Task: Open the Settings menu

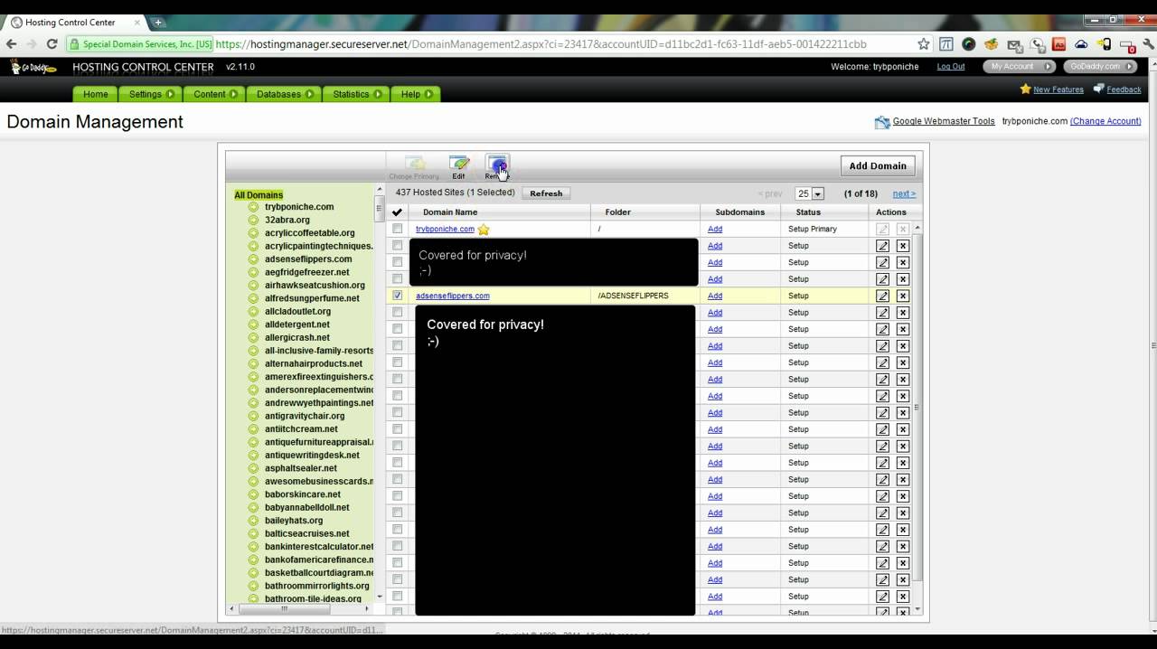Action: (151, 94)
